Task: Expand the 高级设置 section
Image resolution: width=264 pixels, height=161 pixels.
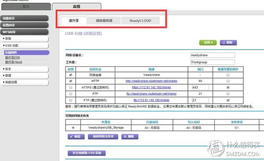Action: coord(25,82)
